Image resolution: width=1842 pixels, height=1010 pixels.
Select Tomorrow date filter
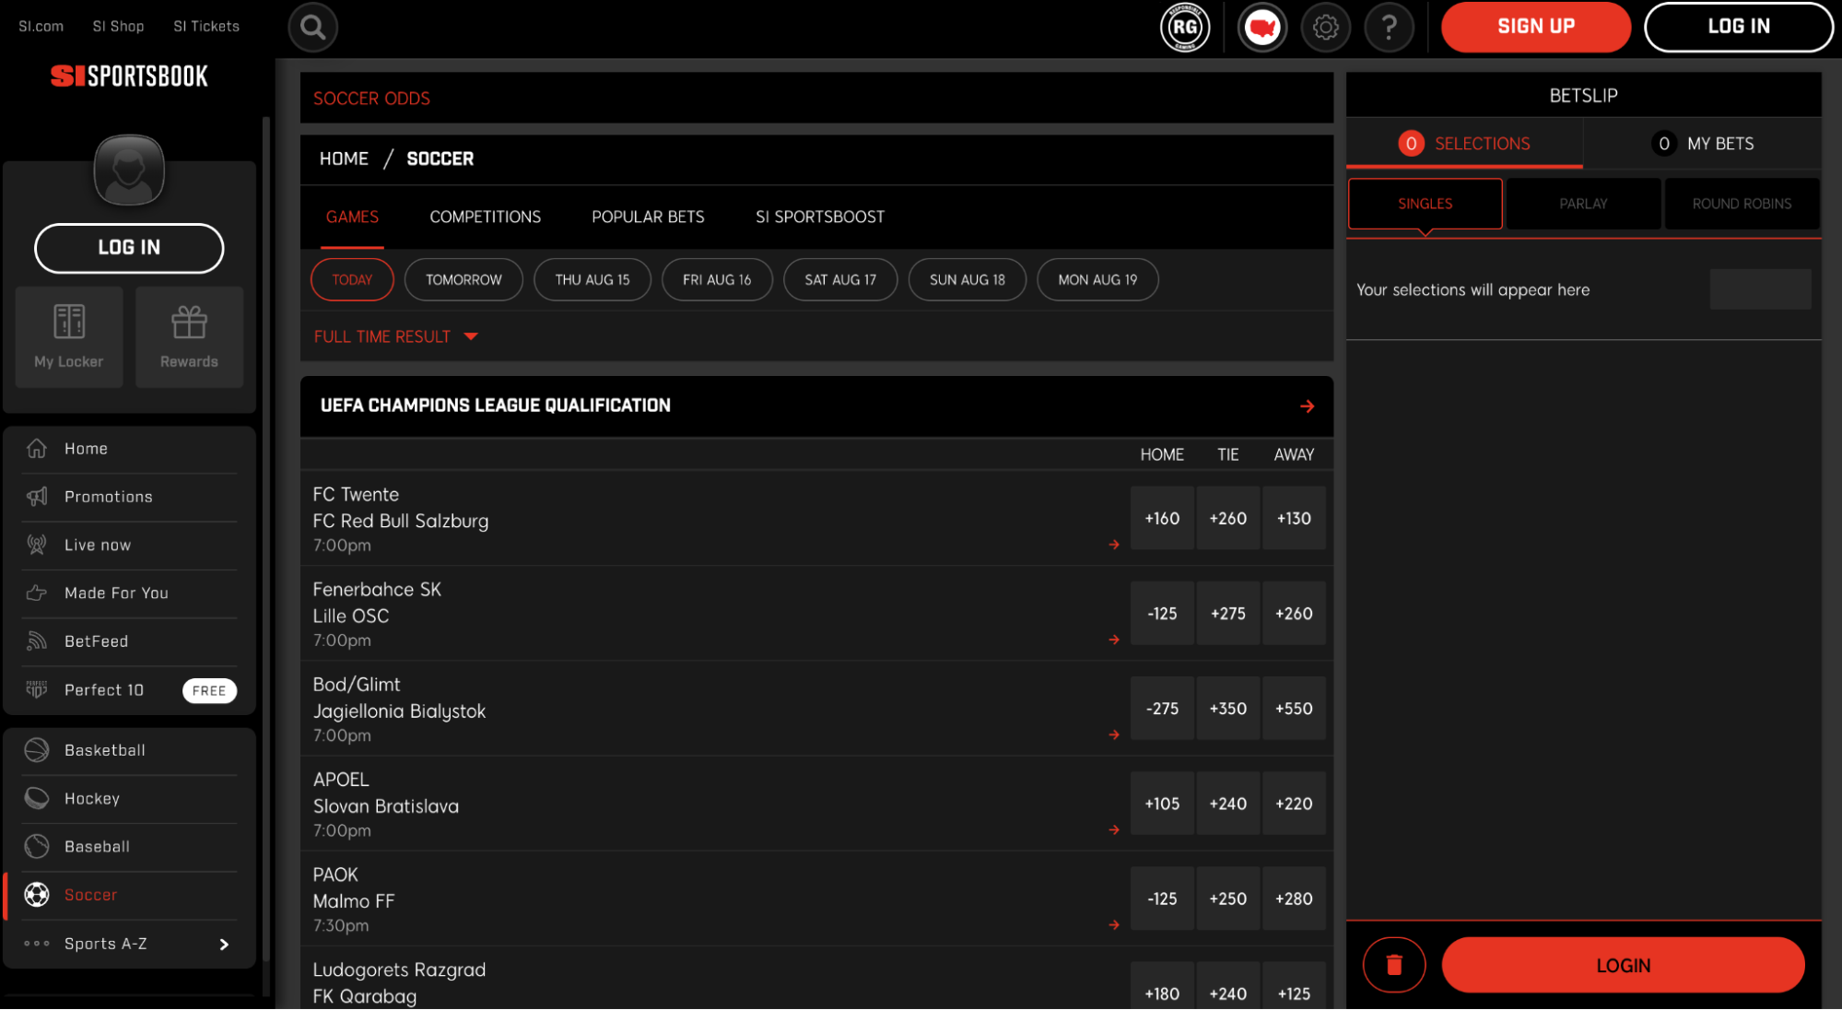tap(463, 280)
